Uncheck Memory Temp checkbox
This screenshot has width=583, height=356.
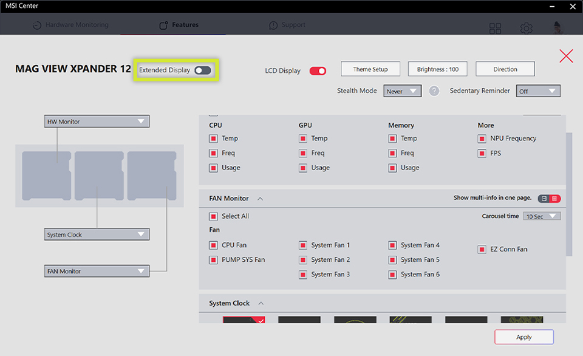click(392, 139)
